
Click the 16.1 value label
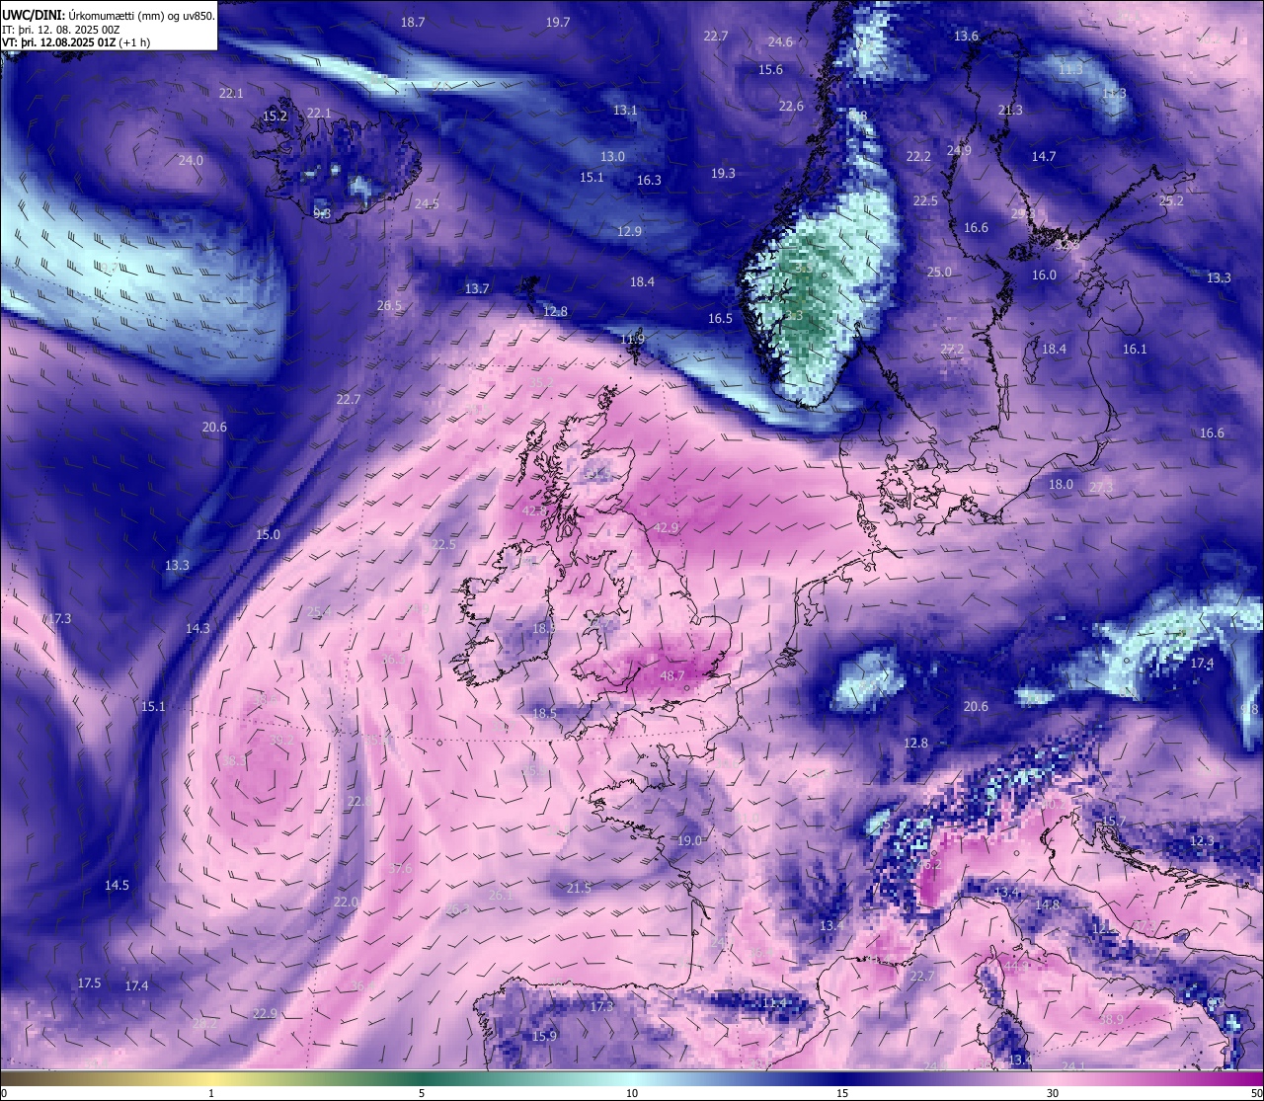click(x=1135, y=349)
